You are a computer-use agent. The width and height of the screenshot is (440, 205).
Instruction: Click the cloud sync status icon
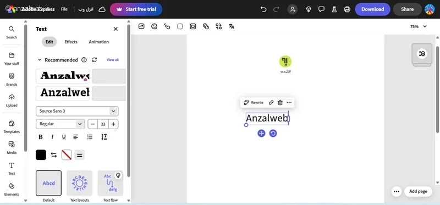[102, 9]
